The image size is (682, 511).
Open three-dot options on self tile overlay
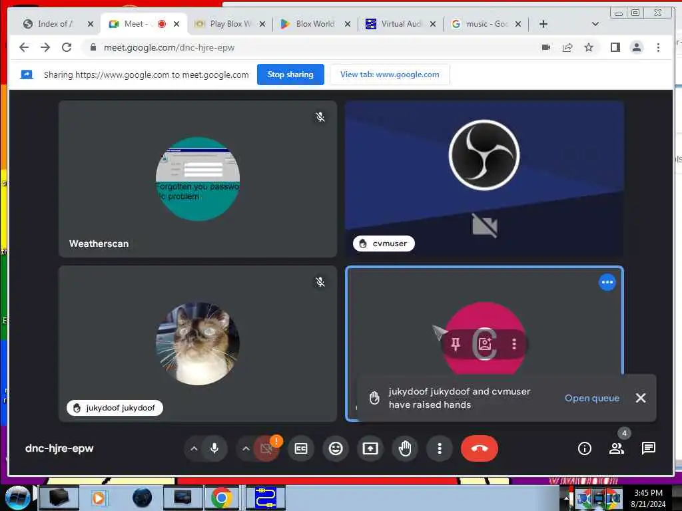click(514, 344)
